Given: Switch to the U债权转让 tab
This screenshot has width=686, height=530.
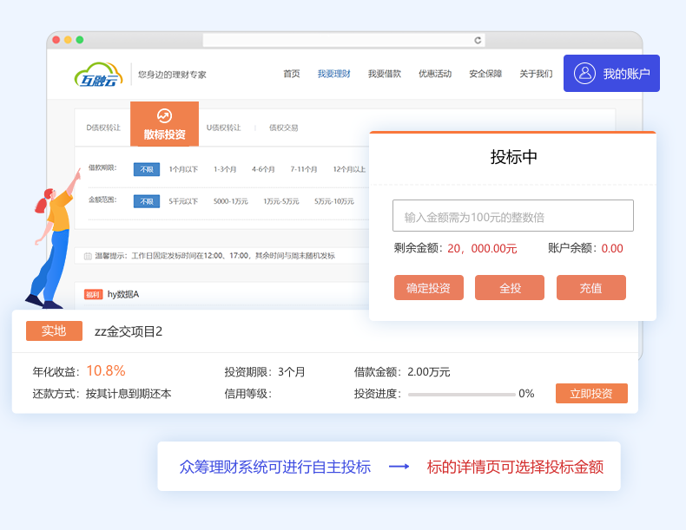Looking at the screenshot, I should coord(225,128).
